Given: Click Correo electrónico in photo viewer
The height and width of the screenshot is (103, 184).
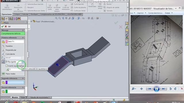Looking at the screenshot, I should 155,13.
